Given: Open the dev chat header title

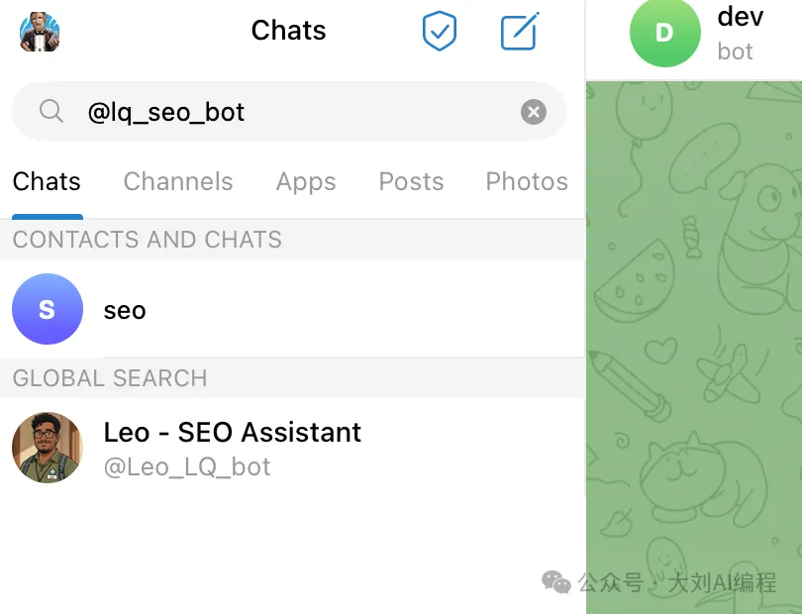Looking at the screenshot, I should [x=741, y=16].
